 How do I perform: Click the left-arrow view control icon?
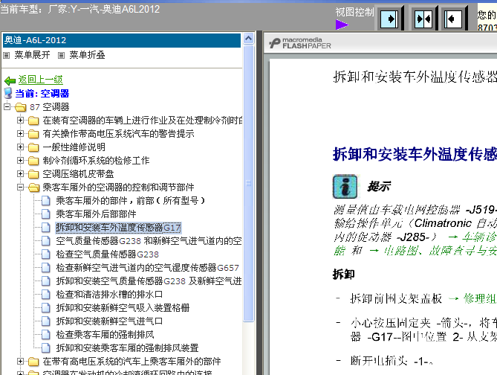(453, 19)
